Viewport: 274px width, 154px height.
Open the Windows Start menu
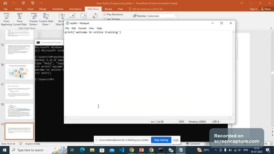(x=5, y=150)
